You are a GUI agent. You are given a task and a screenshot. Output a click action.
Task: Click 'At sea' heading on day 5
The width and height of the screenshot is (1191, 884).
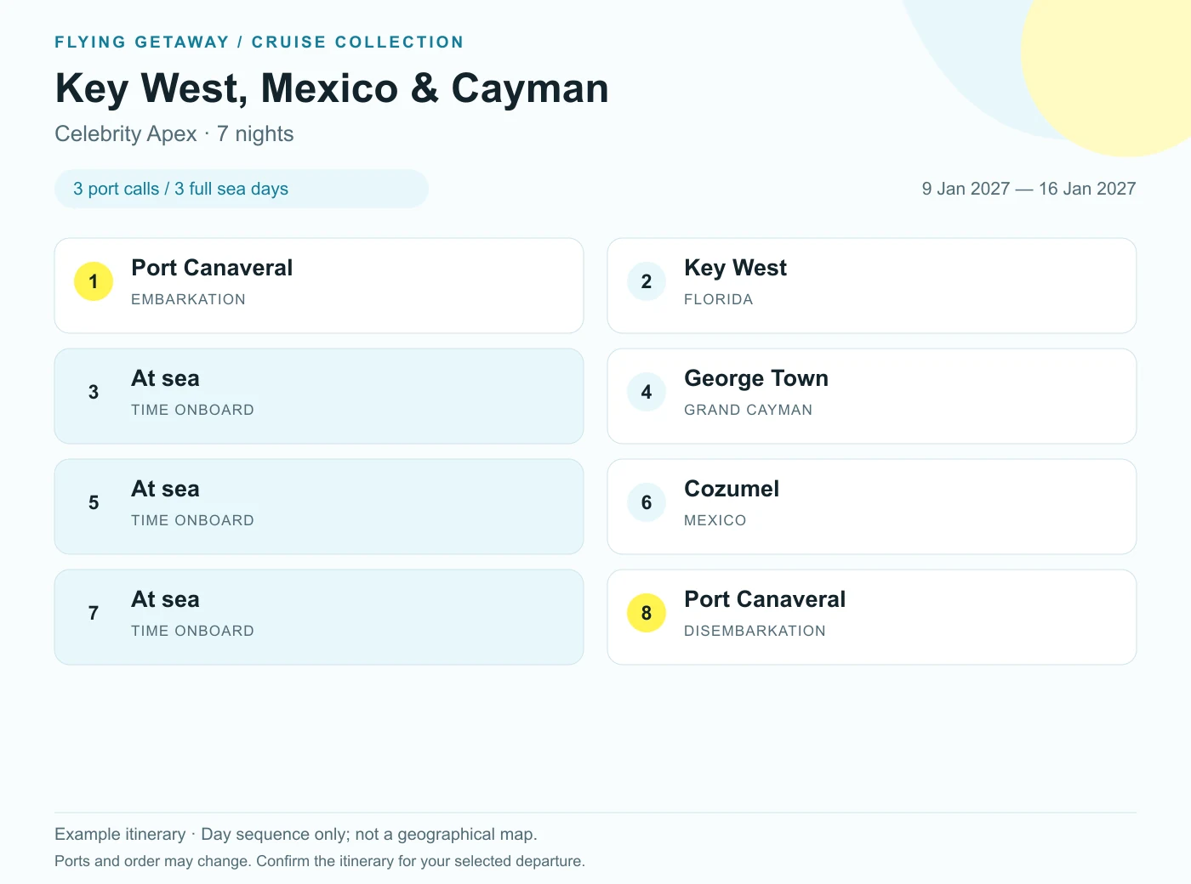click(165, 489)
